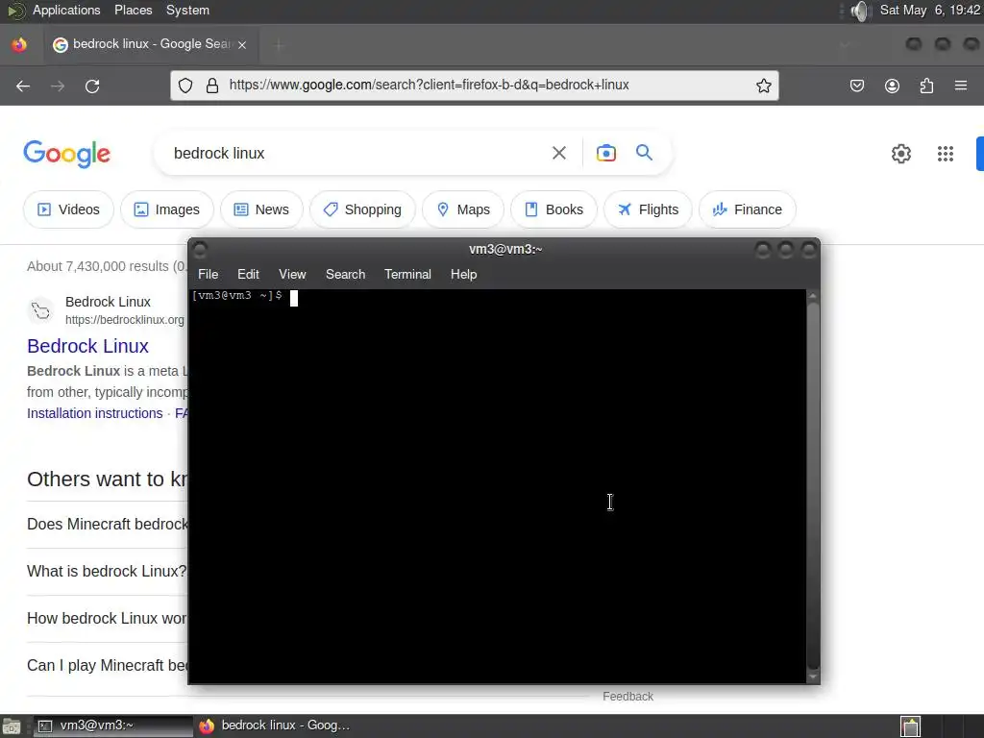Screen dimensions: 984x738
Task: Expand 'Can I play Minecraft' question
Action: pyautogui.click(x=108, y=665)
